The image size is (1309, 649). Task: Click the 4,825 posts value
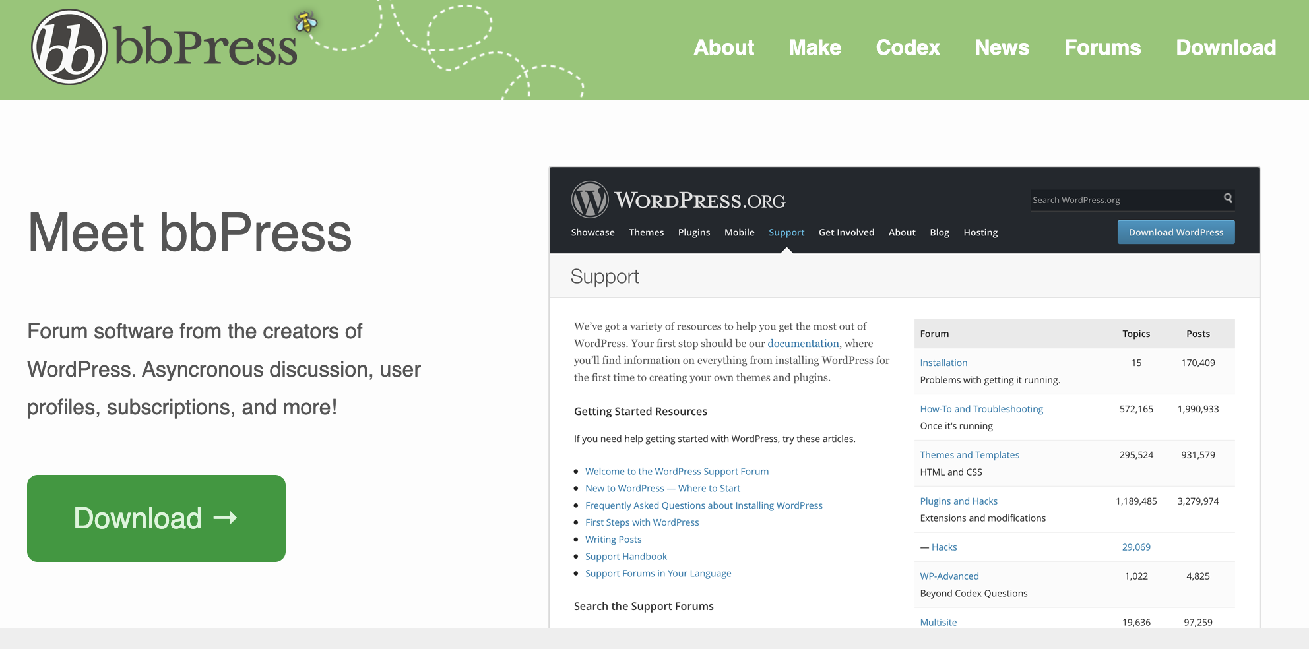tap(1198, 576)
